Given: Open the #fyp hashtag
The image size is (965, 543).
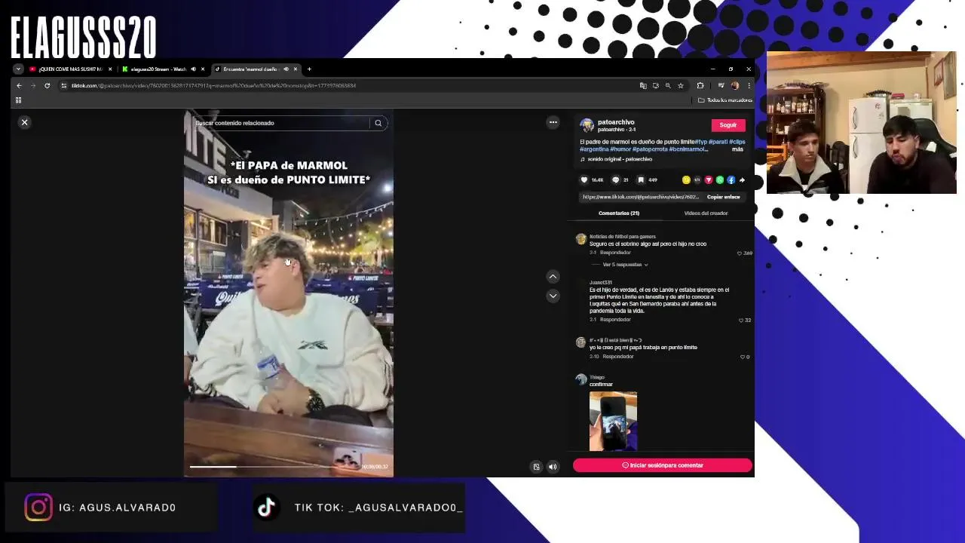Looking at the screenshot, I should coord(701,142).
